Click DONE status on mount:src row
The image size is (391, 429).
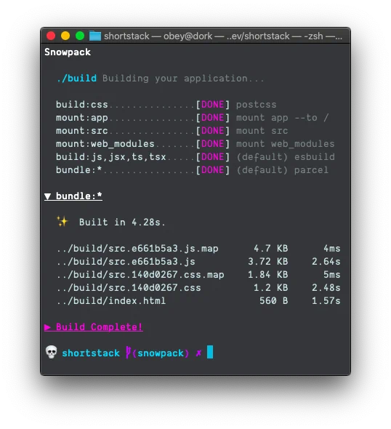click(x=212, y=131)
